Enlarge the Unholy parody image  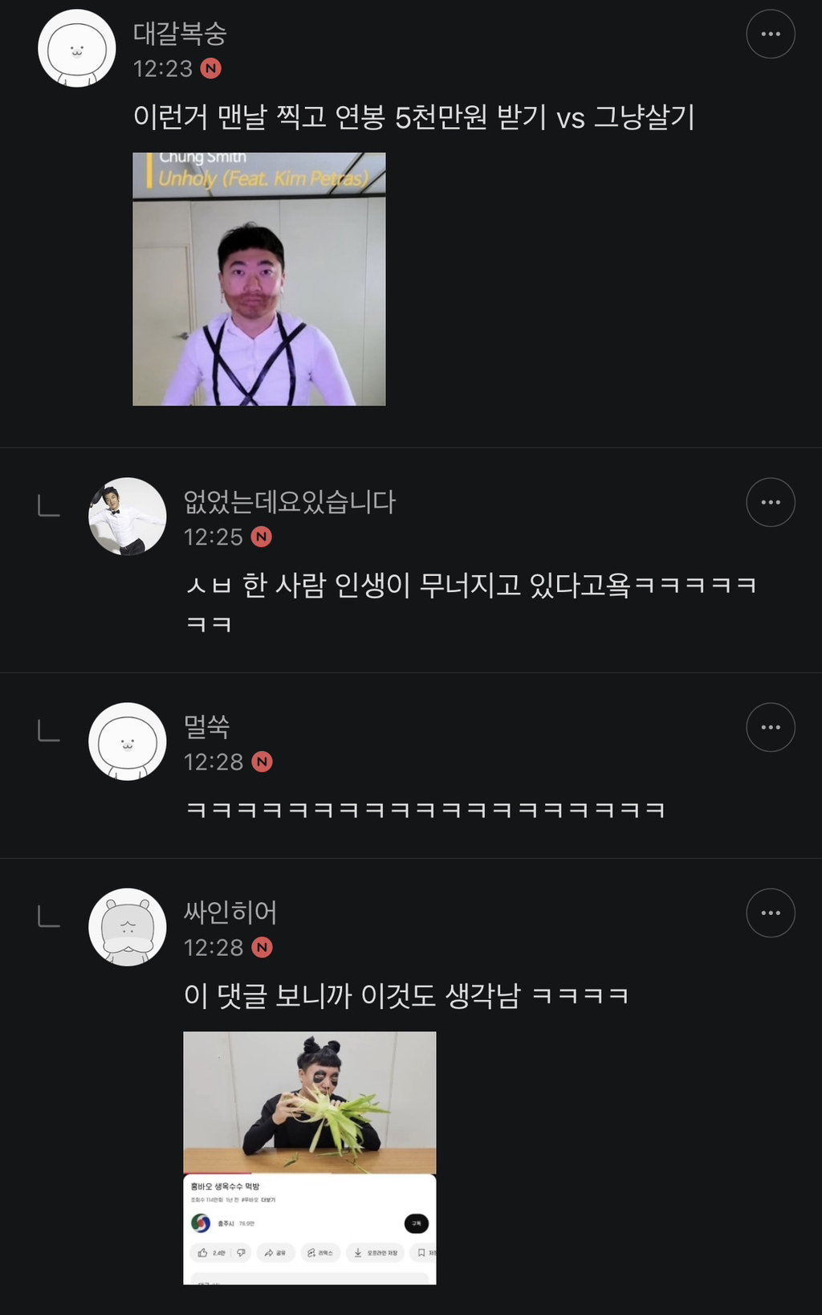tap(258, 279)
